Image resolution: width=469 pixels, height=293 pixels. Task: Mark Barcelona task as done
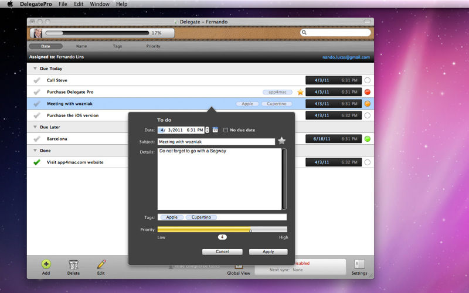37,139
